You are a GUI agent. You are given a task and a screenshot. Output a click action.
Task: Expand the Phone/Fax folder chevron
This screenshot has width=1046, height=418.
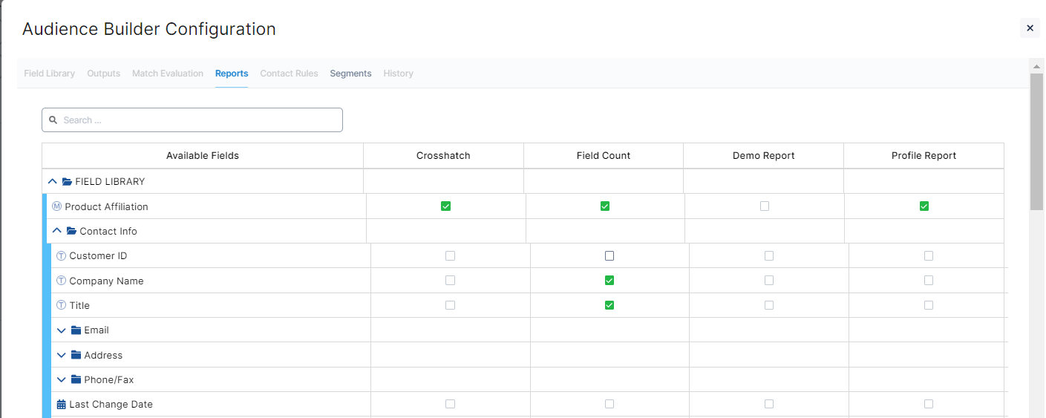click(62, 380)
